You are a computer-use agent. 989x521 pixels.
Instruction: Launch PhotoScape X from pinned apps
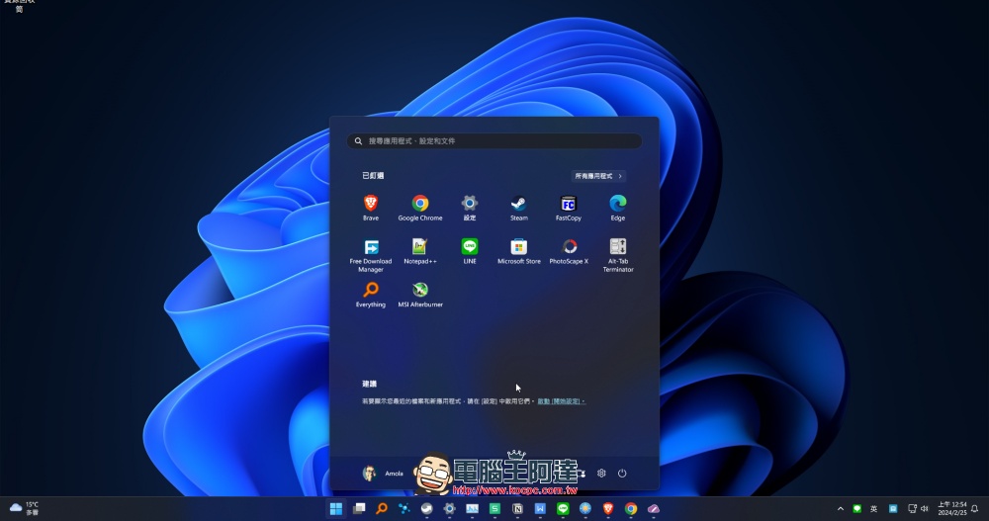click(569, 251)
